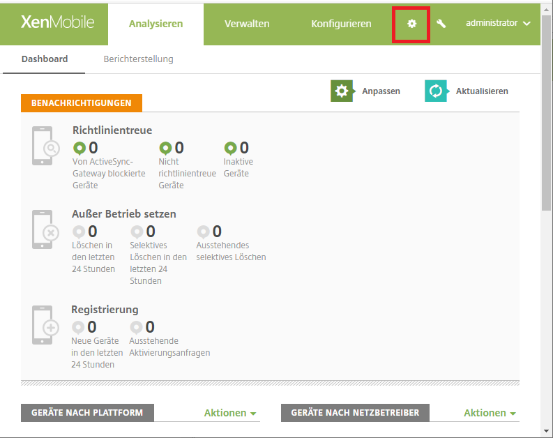Image resolution: width=553 pixels, height=438 pixels.
Task: Select the Dashboard subtab
Action: pyautogui.click(x=45, y=59)
